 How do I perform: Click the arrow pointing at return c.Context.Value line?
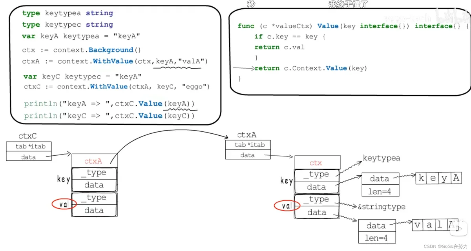point(243,68)
